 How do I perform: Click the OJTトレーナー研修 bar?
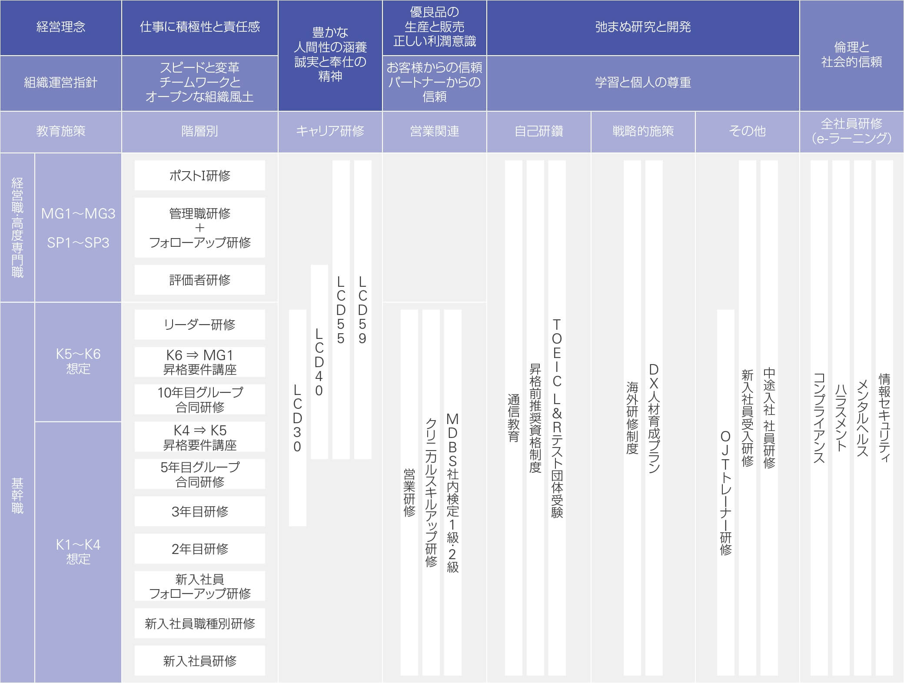[726, 493]
